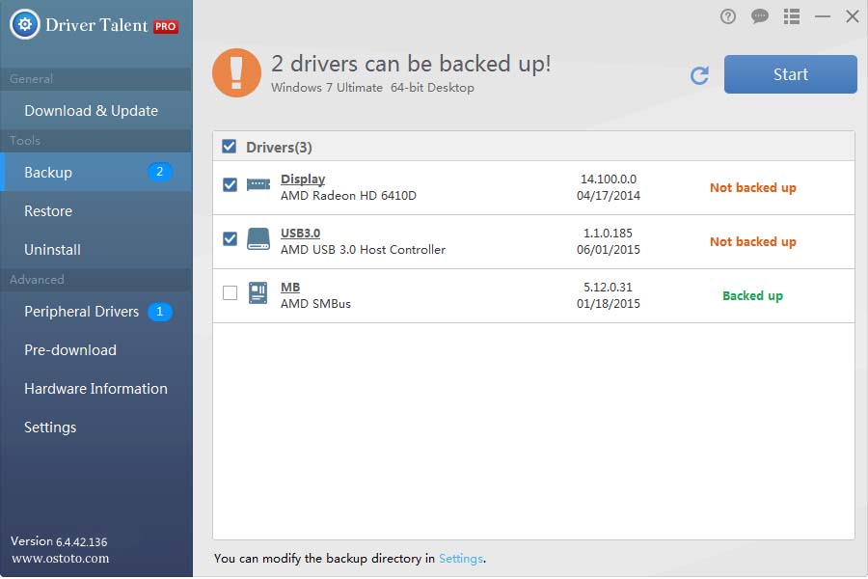868x579 pixels.
Task: Click 'AMD USB 3.0 Host Controller' text
Action: click(x=364, y=250)
